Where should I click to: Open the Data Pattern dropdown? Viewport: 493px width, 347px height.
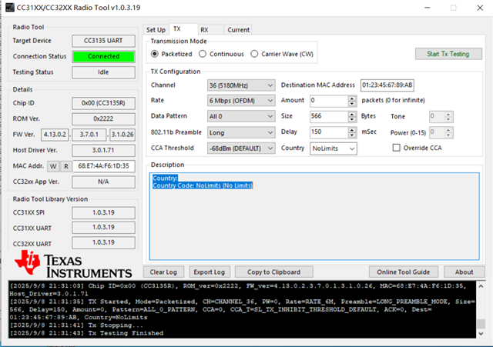coord(241,116)
